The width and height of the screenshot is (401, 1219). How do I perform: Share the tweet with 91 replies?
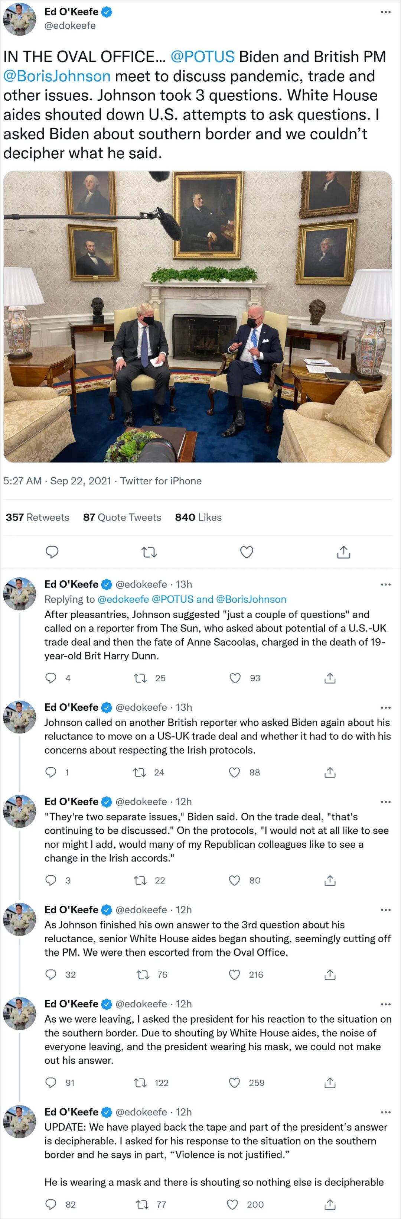click(330, 1083)
